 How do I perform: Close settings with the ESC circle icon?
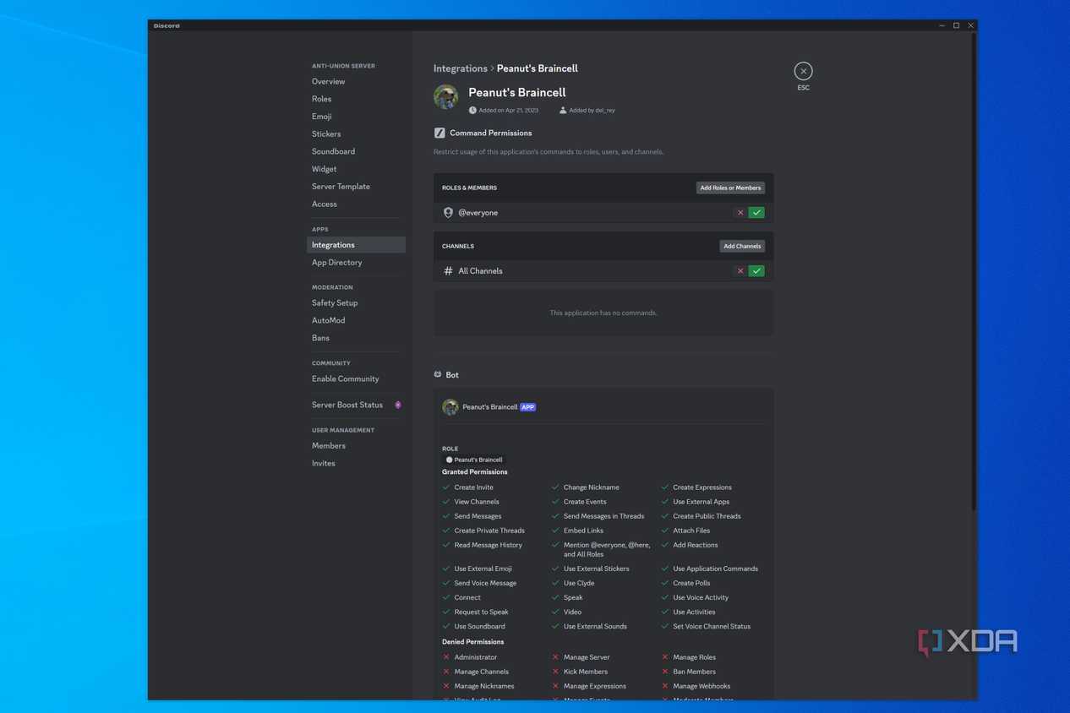coord(803,71)
